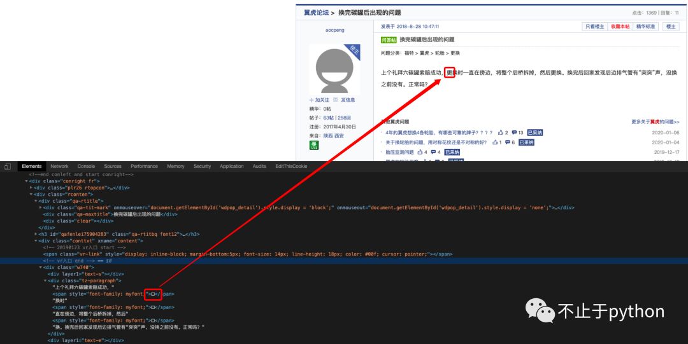
Task: Collapse the div class="conright fr" node
Action: [x=27, y=181]
